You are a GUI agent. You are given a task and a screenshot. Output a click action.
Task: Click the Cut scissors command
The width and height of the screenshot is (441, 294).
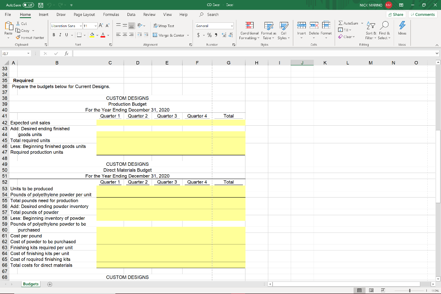pos(22,24)
